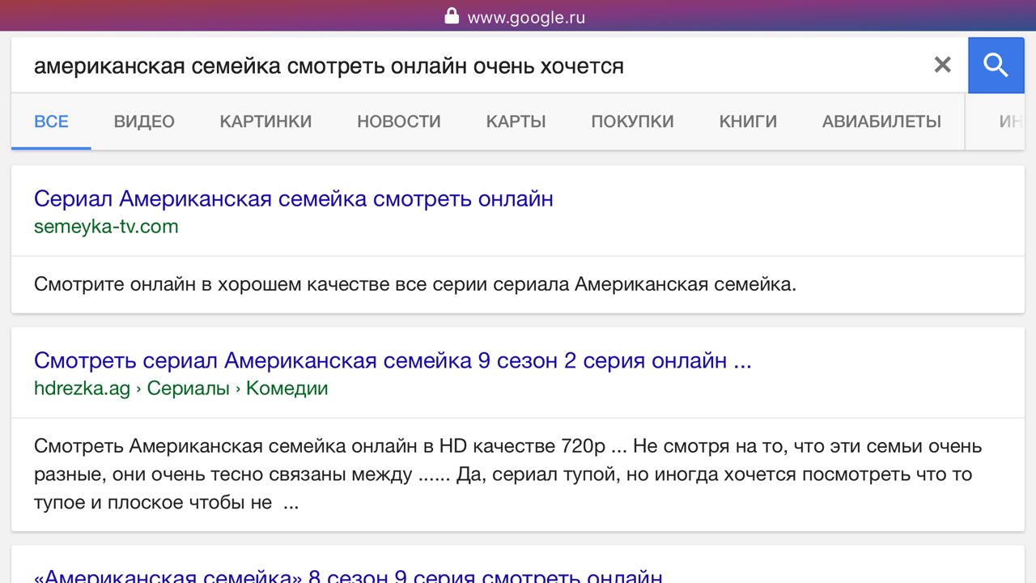Image resolution: width=1036 pixels, height=583 pixels.
Task: Tap the lock icon beside www.google.ru
Action: [452, 16]
